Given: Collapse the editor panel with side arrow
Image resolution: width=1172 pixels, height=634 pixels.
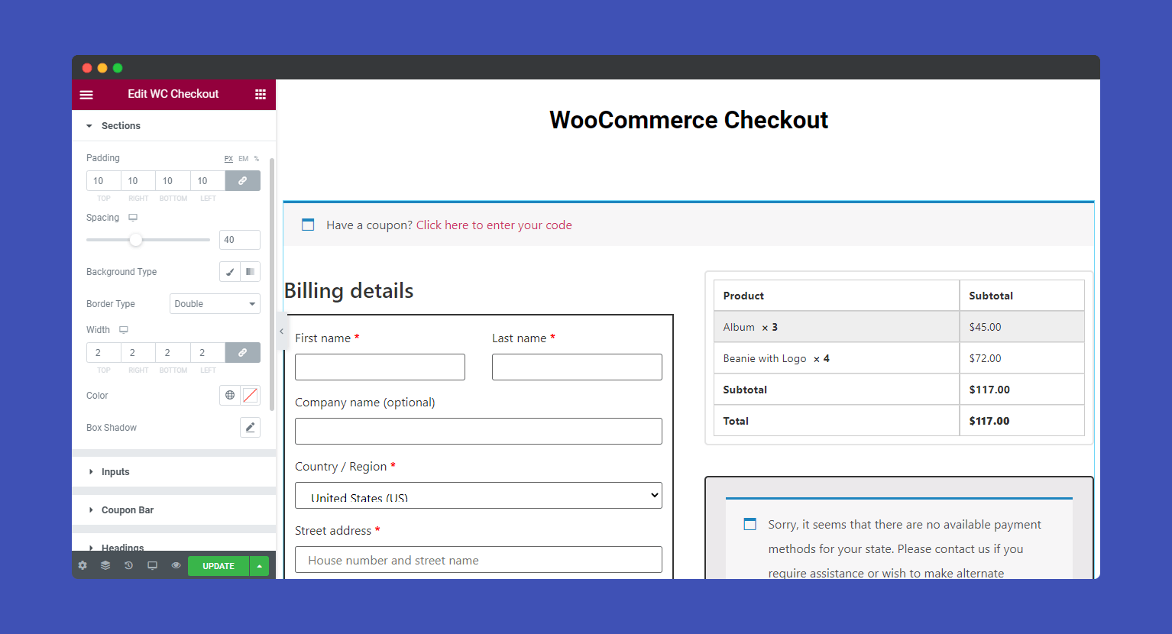Looking at the screenshot, I should coord(281,332).
